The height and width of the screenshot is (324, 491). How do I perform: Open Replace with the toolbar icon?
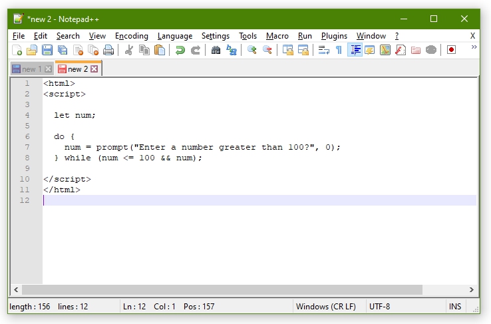pyautogui.click(x=232, y=50)
